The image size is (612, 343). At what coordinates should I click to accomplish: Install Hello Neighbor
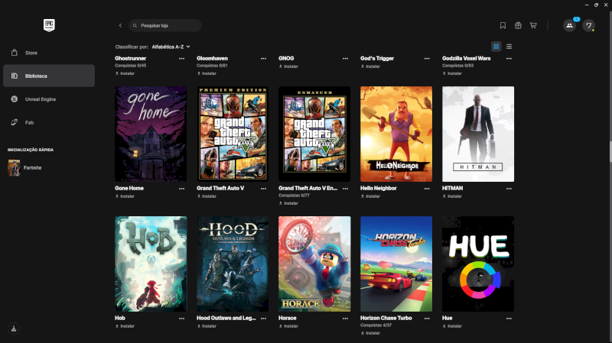tap(370, 196)
